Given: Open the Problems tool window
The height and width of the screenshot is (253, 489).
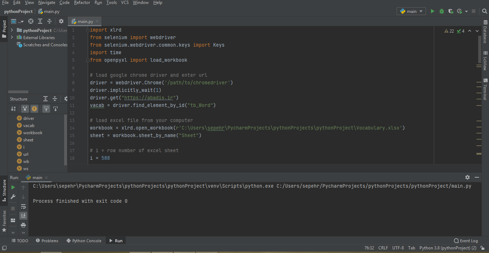Looking at the screenshot, I should pos(47,241).
